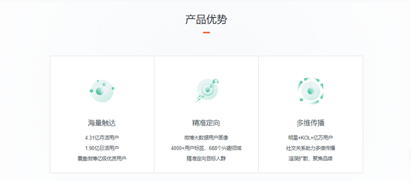
Task: Click the text 明星+KOL+亿万用户
Action: coord(311,137)
